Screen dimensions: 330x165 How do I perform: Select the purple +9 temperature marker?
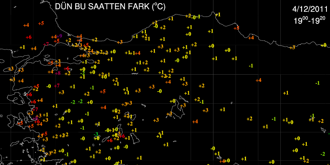59,36
